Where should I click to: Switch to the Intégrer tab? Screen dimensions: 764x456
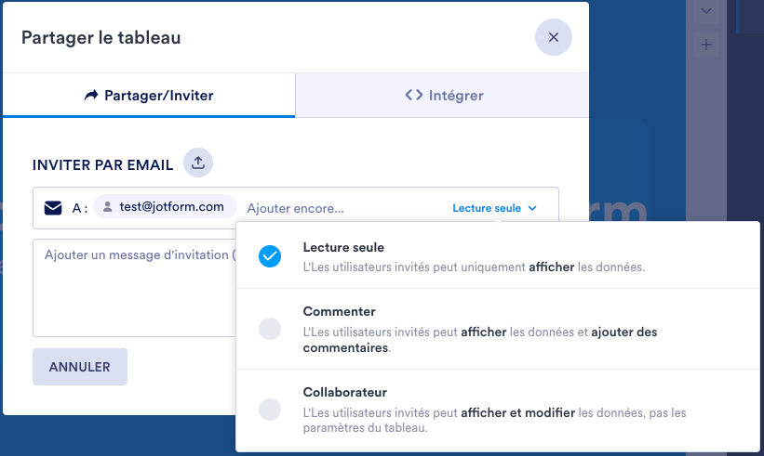coord(443,95)
